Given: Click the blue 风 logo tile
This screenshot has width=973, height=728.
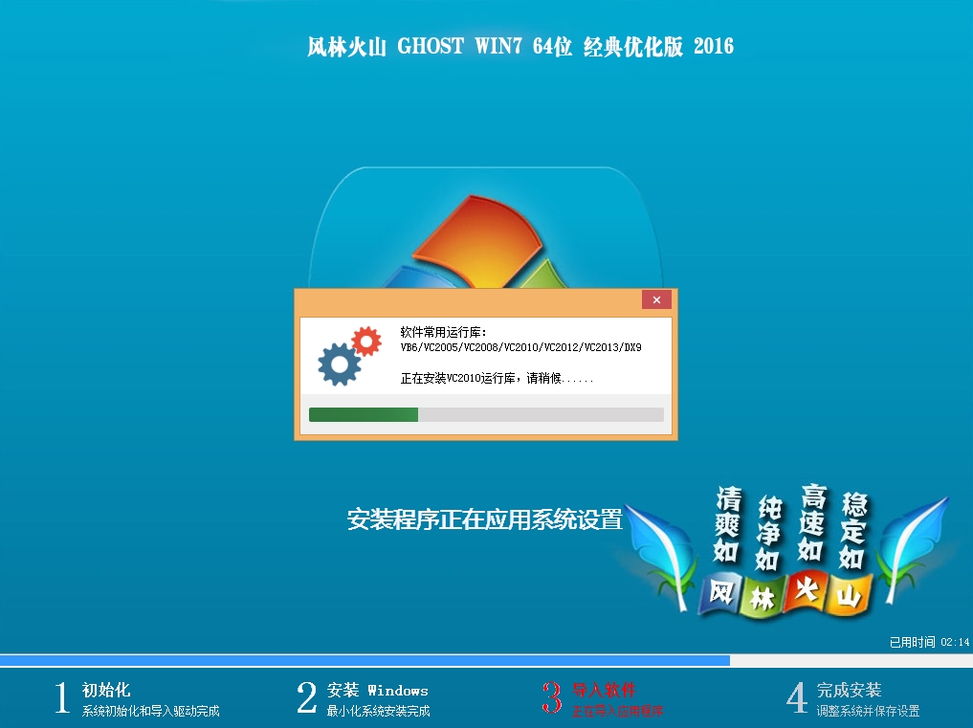Looking at the screenshot, I should [720, 593].
